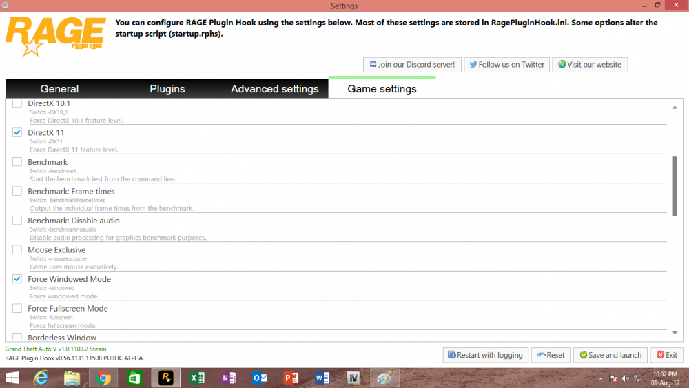Open Word from the taskbar
The width and height of the screenshot is (689, 388).
pyautogui.click(x=322, y=378)
